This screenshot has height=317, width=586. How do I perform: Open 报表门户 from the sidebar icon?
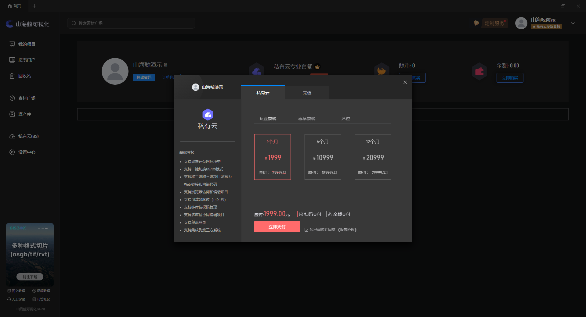pyautogui.click(x=12, y=60)
